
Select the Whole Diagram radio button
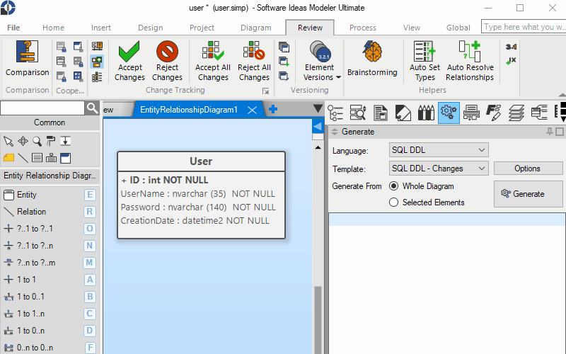[x=394, y=186]
